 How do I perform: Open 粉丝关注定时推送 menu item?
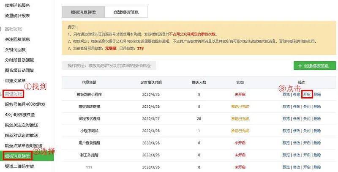[22, 125]
